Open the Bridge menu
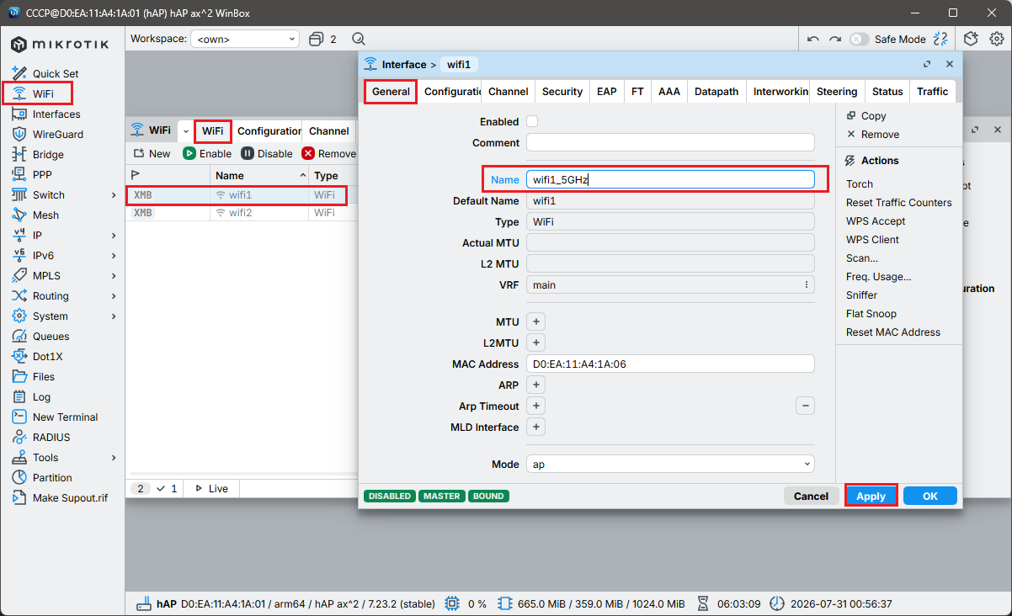 click(x=48, y=155)
